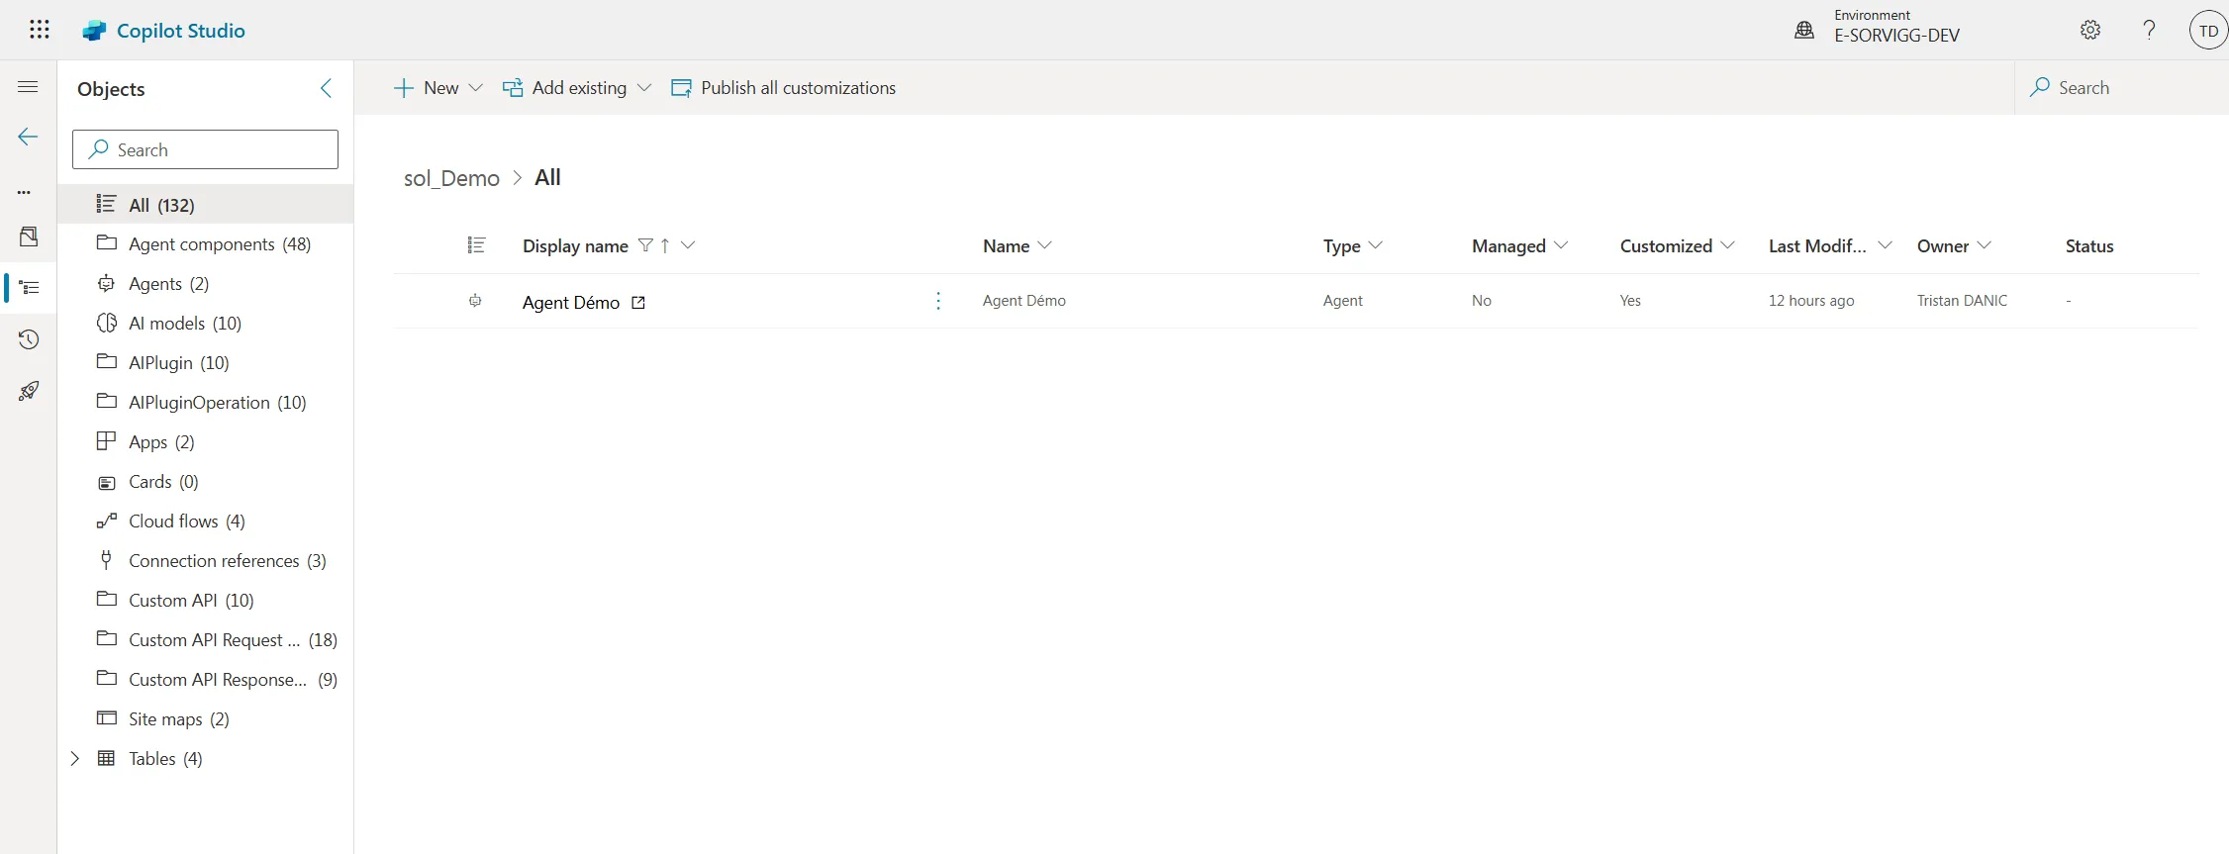Open the Agent Démo row three-dot menu

click(x=938, y=301)
